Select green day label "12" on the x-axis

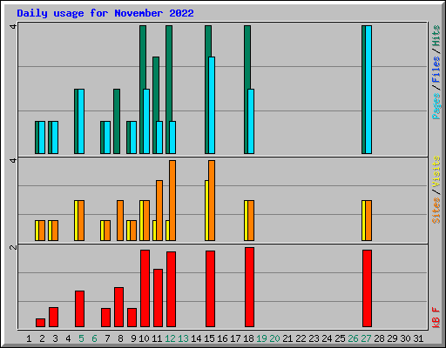tap(170, 338)
